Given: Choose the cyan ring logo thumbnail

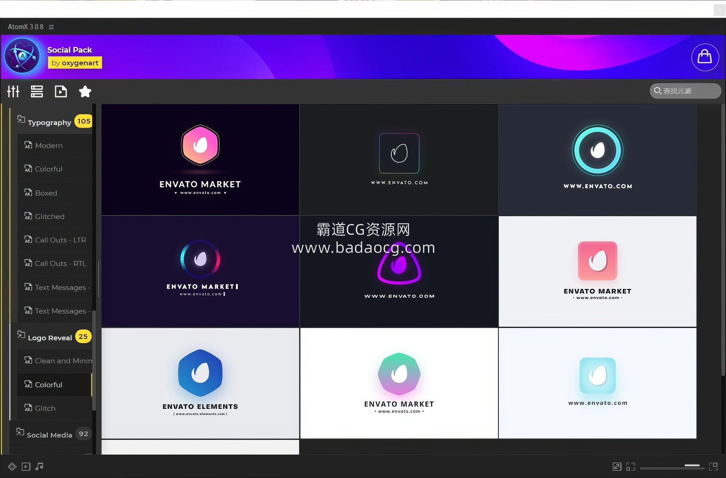Looking at the screenshot, I should click(597, 160).
